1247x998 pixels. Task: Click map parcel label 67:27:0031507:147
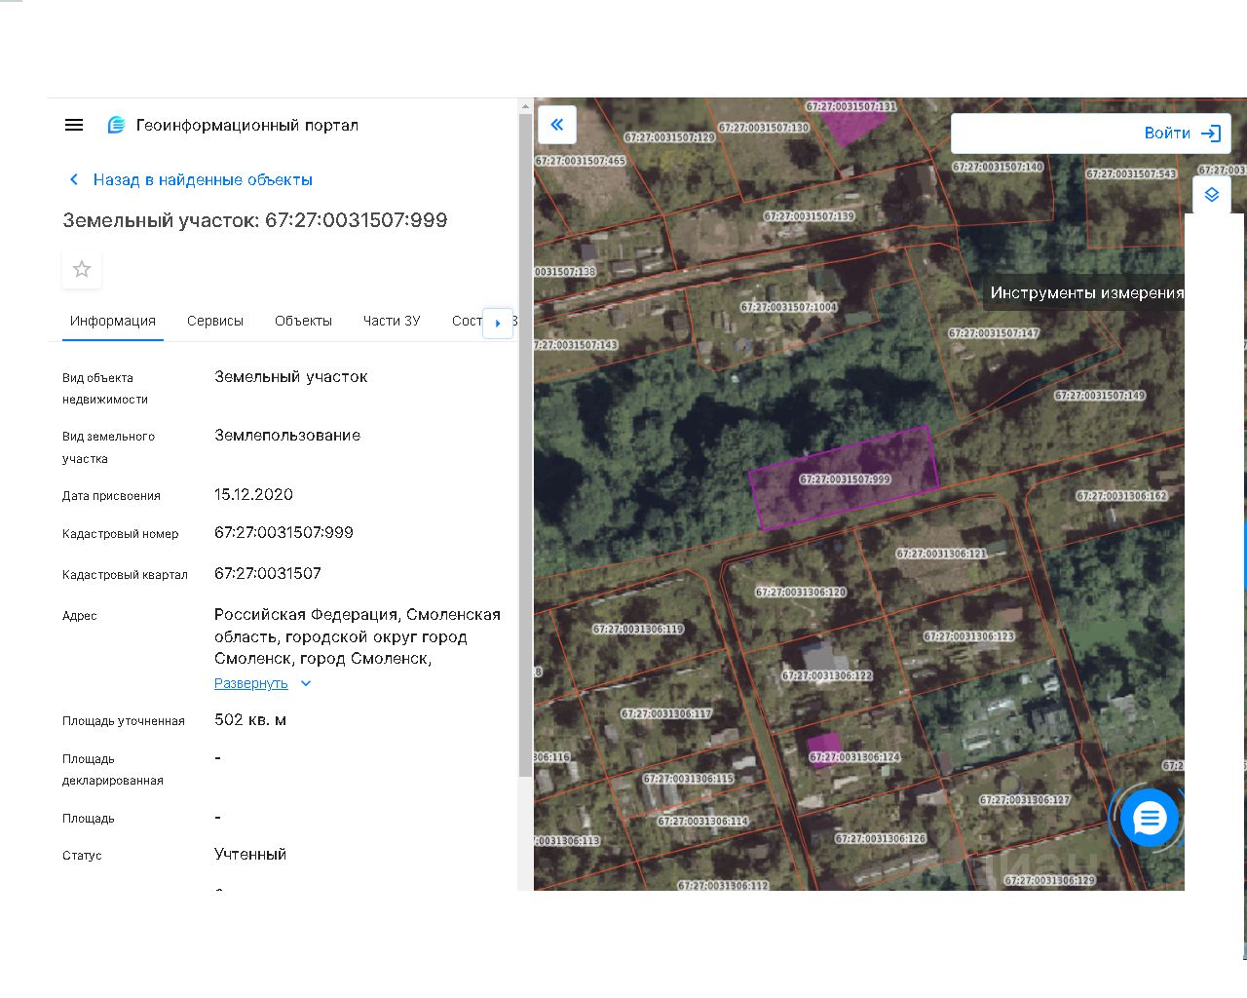pyautogui.click(x=994, y=333)
